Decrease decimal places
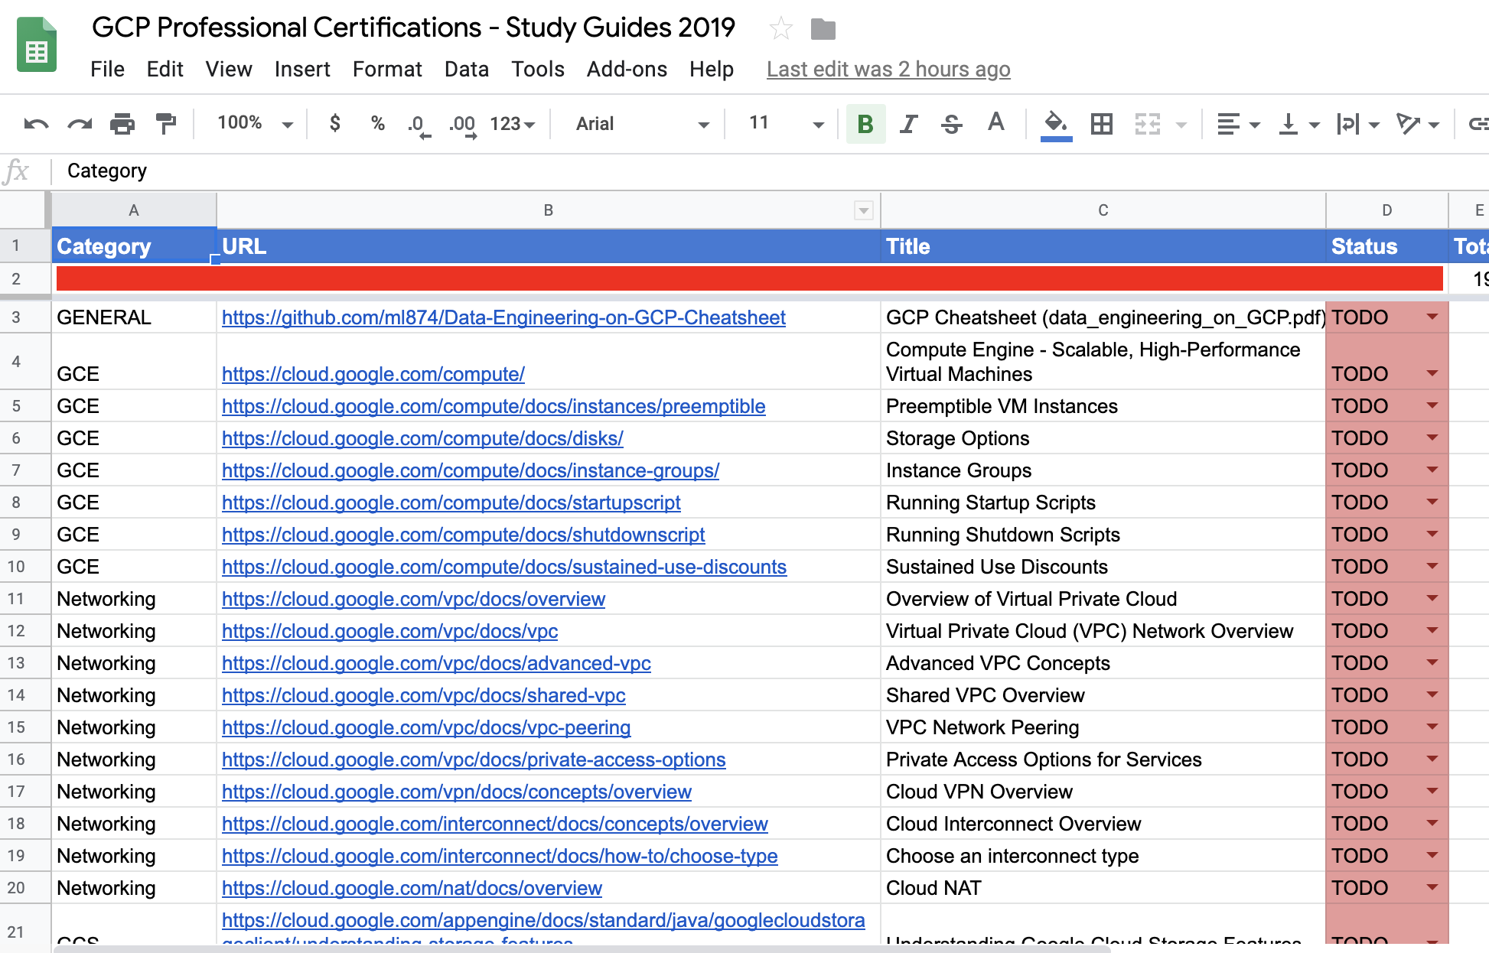The width and height of the screenshot is (1489, 953). point(419,125)
